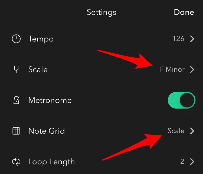Select the Scale row label
Viewport: 203px width, 174px height.
pos(38,70)
